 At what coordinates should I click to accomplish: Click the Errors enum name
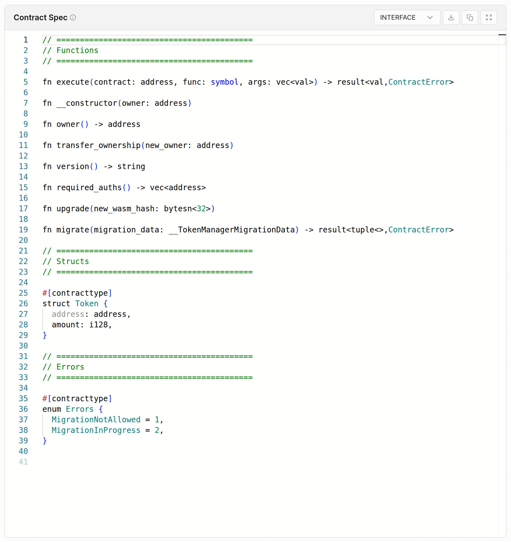click(x=80, y=409)
